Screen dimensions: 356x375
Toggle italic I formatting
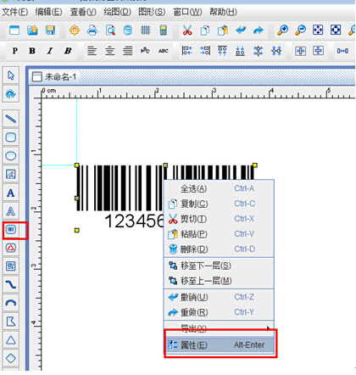pyautogui.click(x=50, y=51)
